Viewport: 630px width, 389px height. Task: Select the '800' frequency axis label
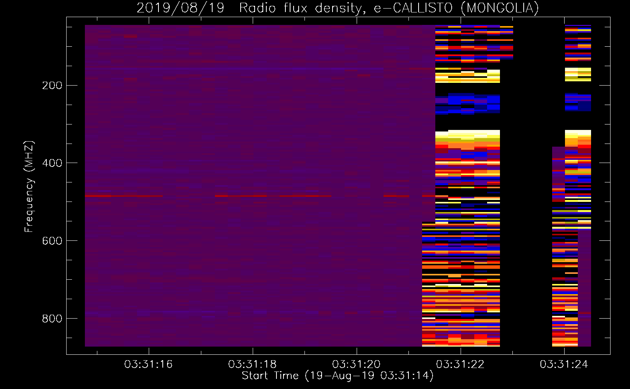click(x=52, y=319)
